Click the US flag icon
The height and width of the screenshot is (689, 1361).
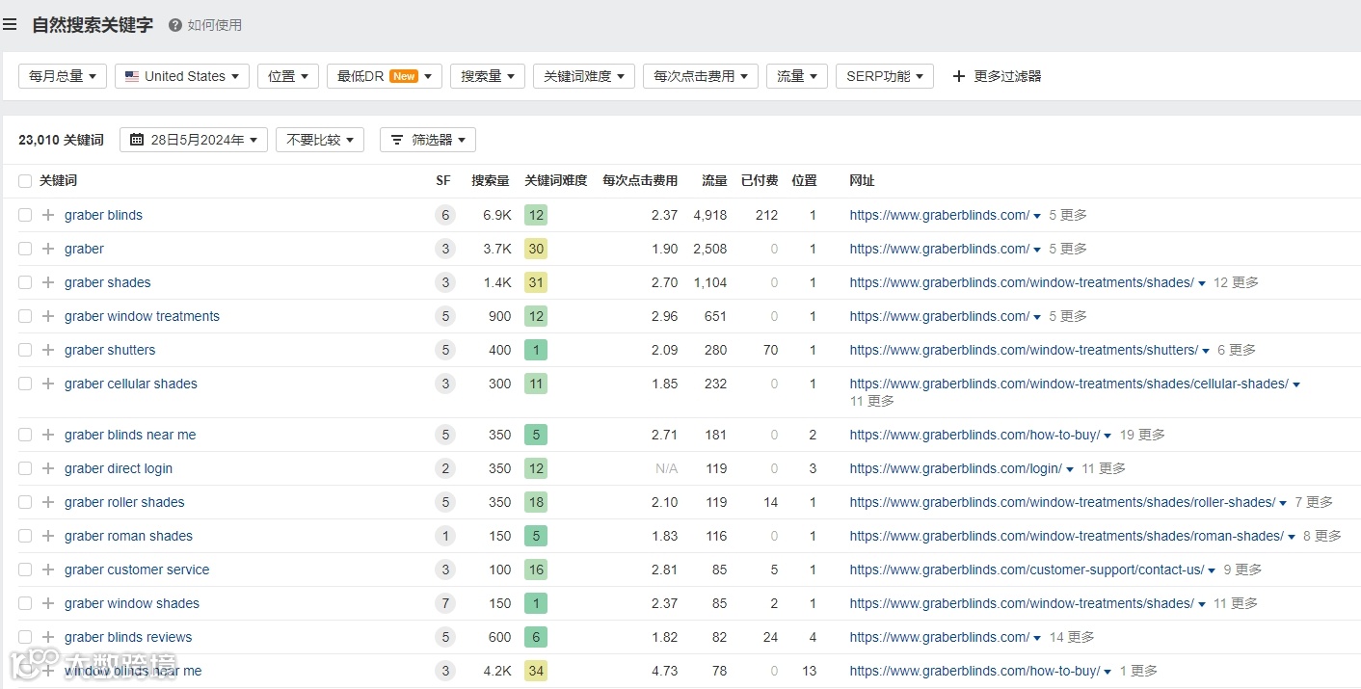click(x=132, y=76)
